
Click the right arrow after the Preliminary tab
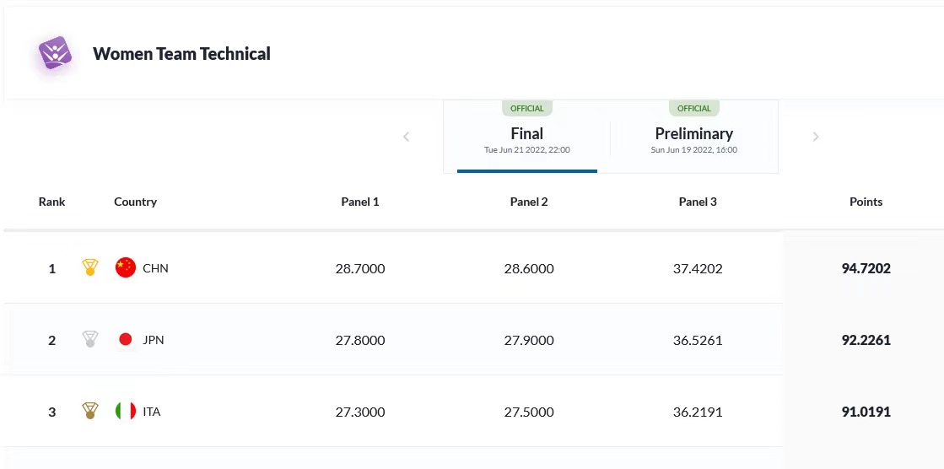click(x=816, y=137)
